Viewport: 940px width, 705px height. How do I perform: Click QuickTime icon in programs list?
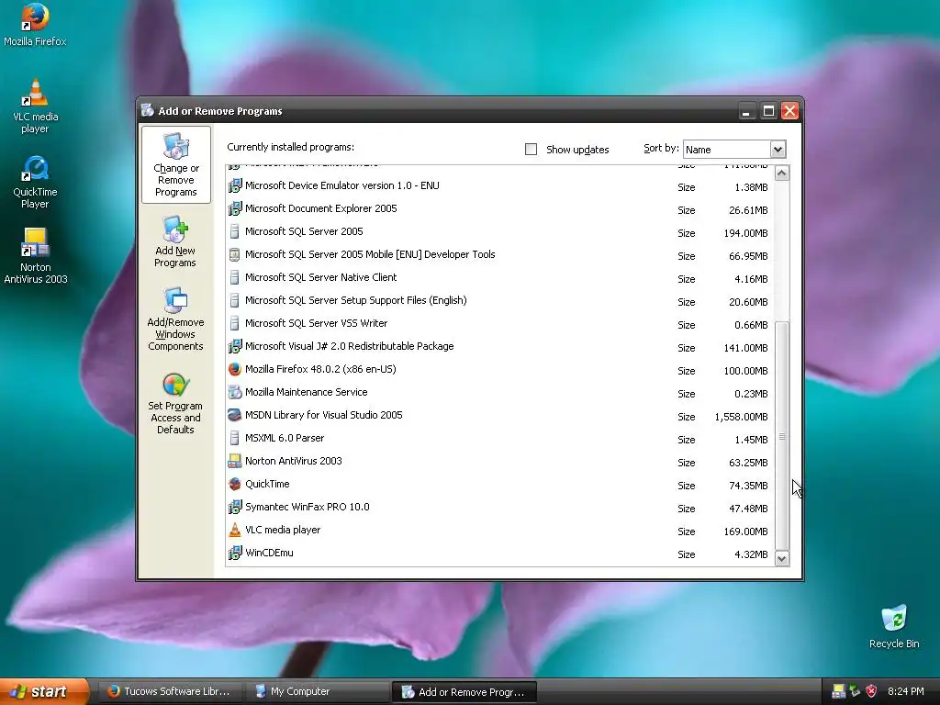click(x=234, y=484)
